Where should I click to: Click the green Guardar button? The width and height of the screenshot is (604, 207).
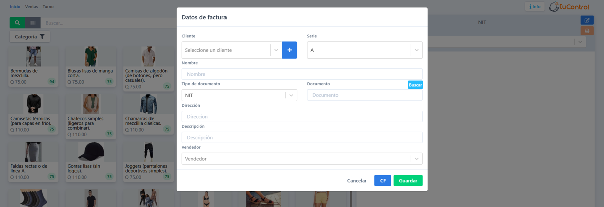point(408,181)
